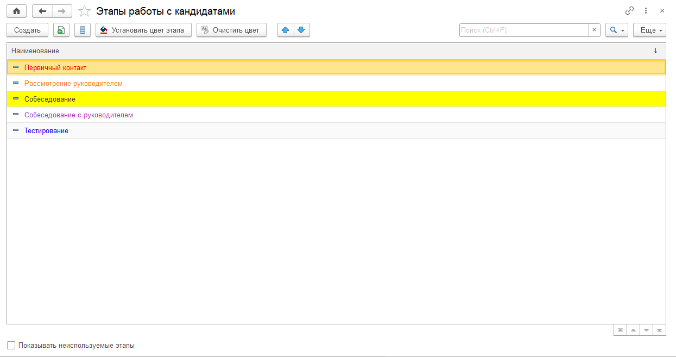676x357 pixels.
Task: Go one page up in list
Action: click(633, 330)
